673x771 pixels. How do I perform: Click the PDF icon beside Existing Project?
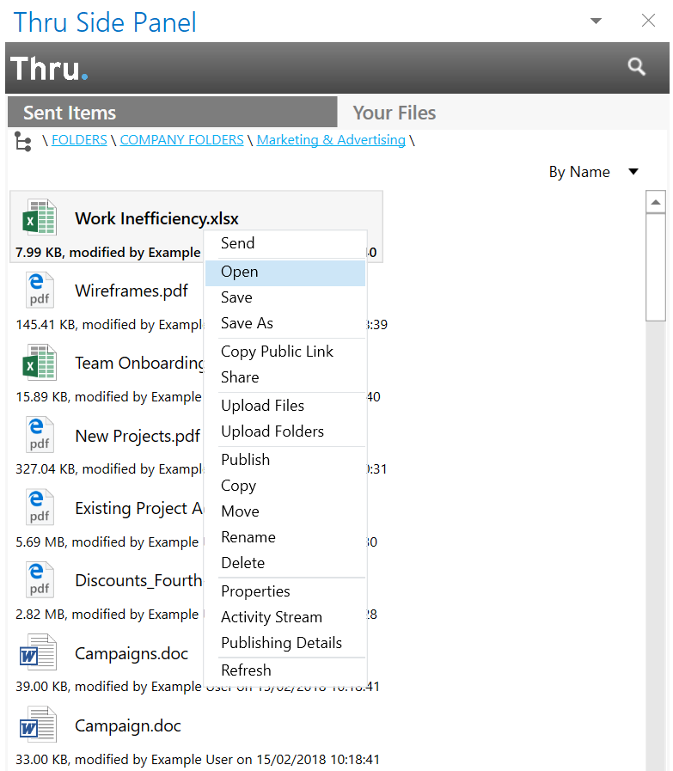40,507
